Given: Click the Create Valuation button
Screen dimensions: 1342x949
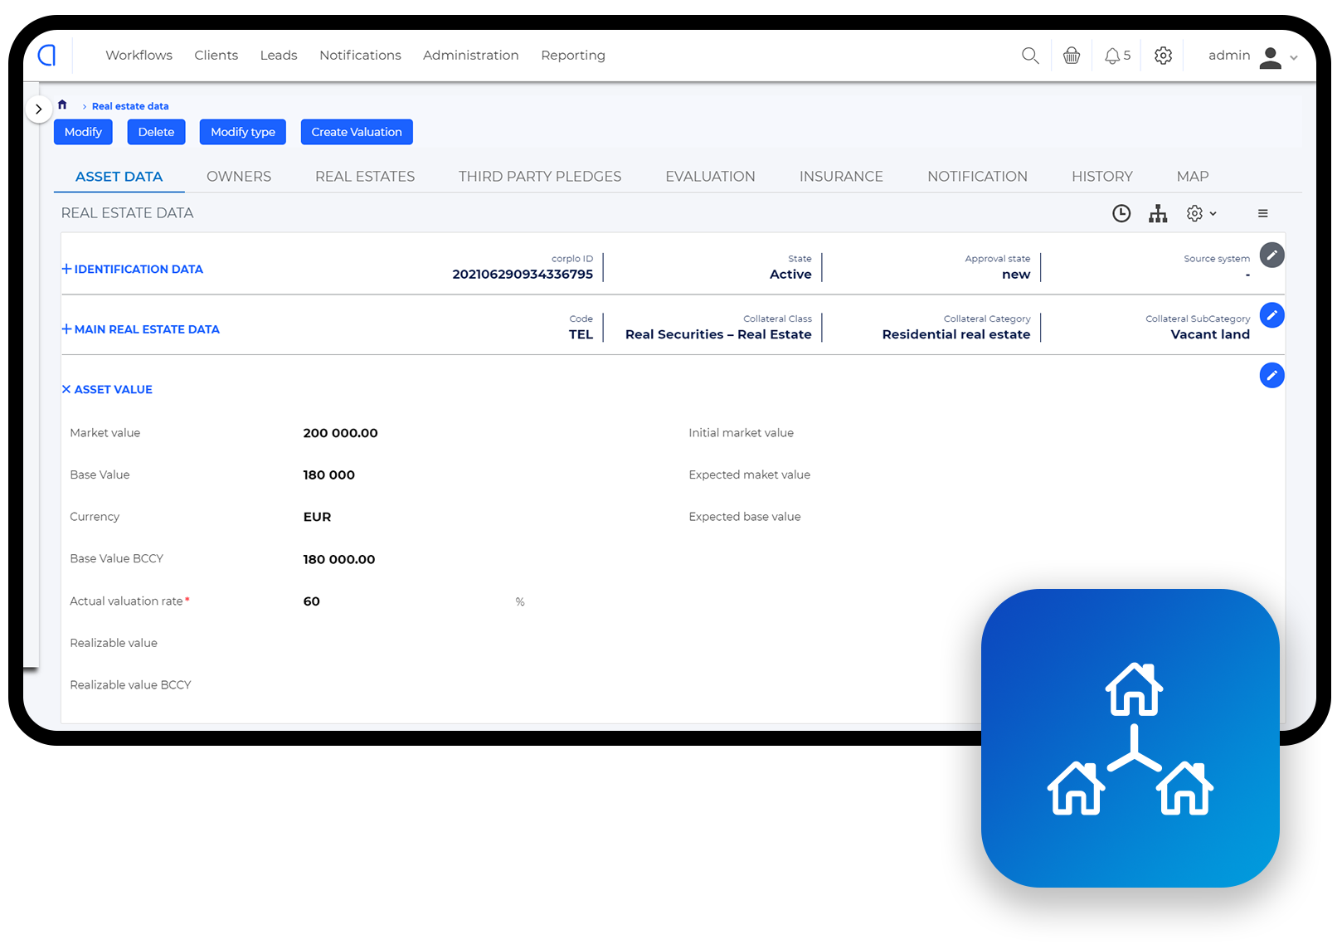Looking at the screenshot, I should coord(357,132).
